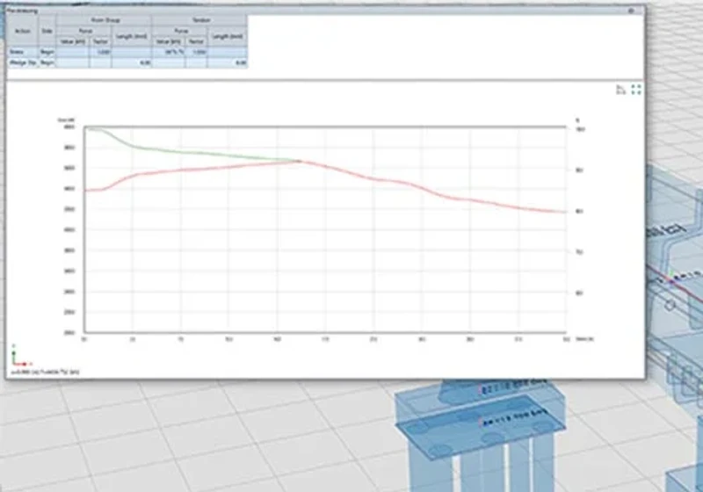The image size is (703, 492).
Task: Click the blue pier cap in 3D model
Action: 480,421
